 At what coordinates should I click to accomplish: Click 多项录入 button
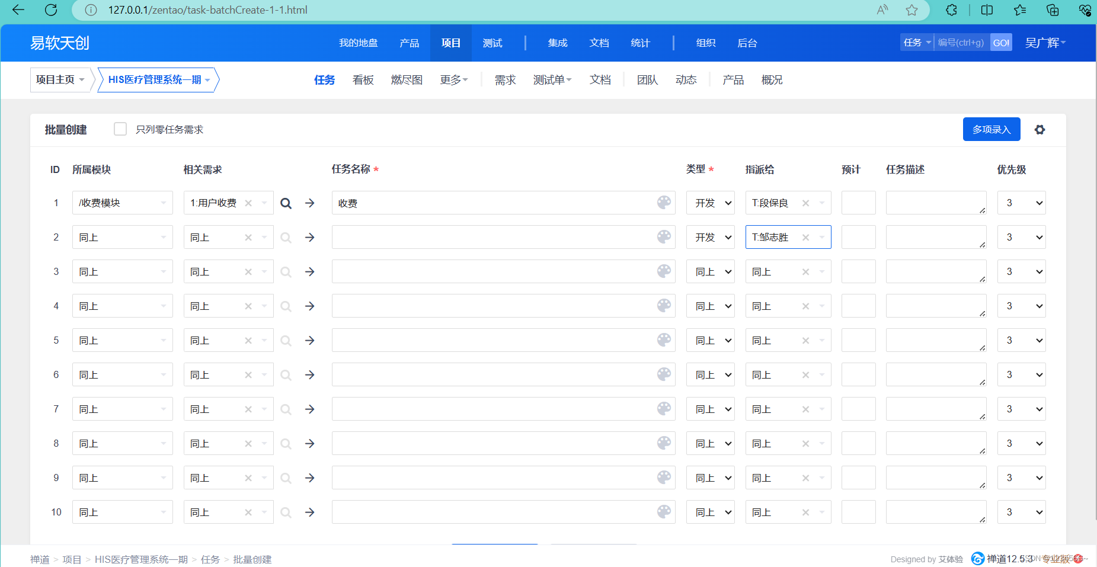(x=992, y=129)
